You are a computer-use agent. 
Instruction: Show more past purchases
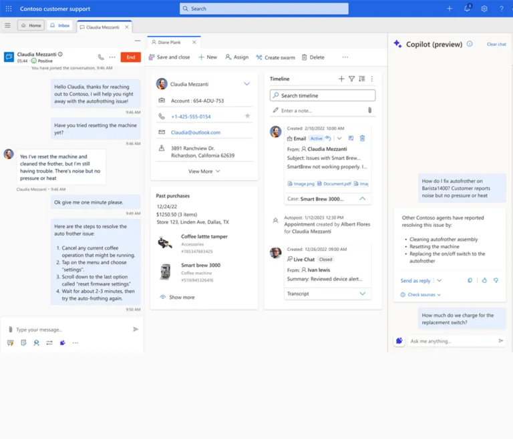pos(177,297)
